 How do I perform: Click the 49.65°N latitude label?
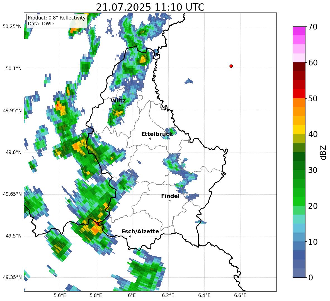[12, 194]
